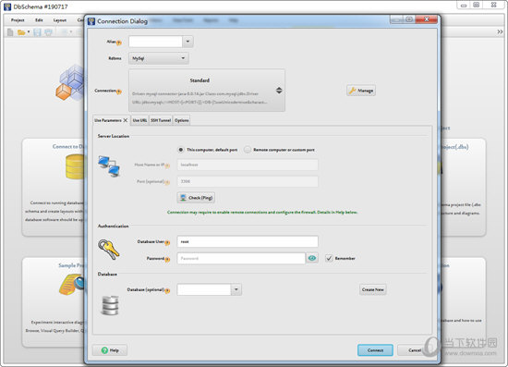This screenshot has width=508, height=367.
Task: Open the Rdbms MySql dropdown
Action: click(159, 58)
